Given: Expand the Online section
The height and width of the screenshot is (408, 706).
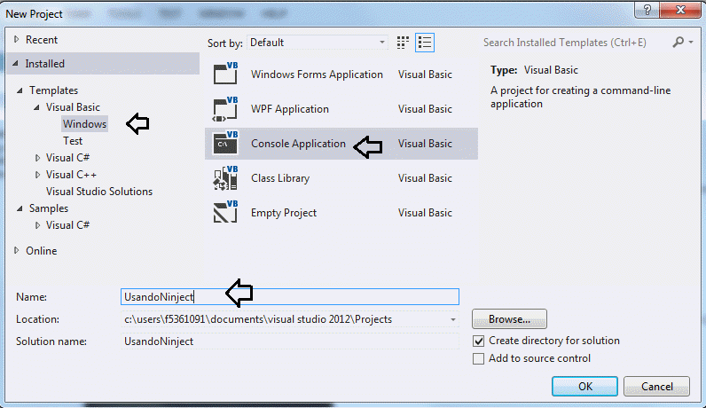Looking at the screenshot, I should (x=17, y=250).
